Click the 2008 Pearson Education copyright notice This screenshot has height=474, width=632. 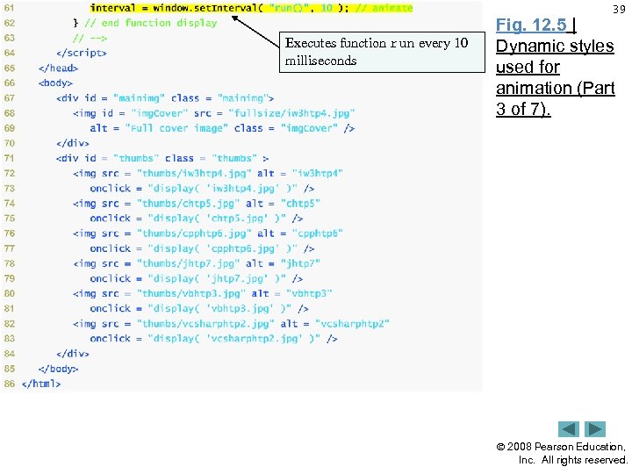562,454
